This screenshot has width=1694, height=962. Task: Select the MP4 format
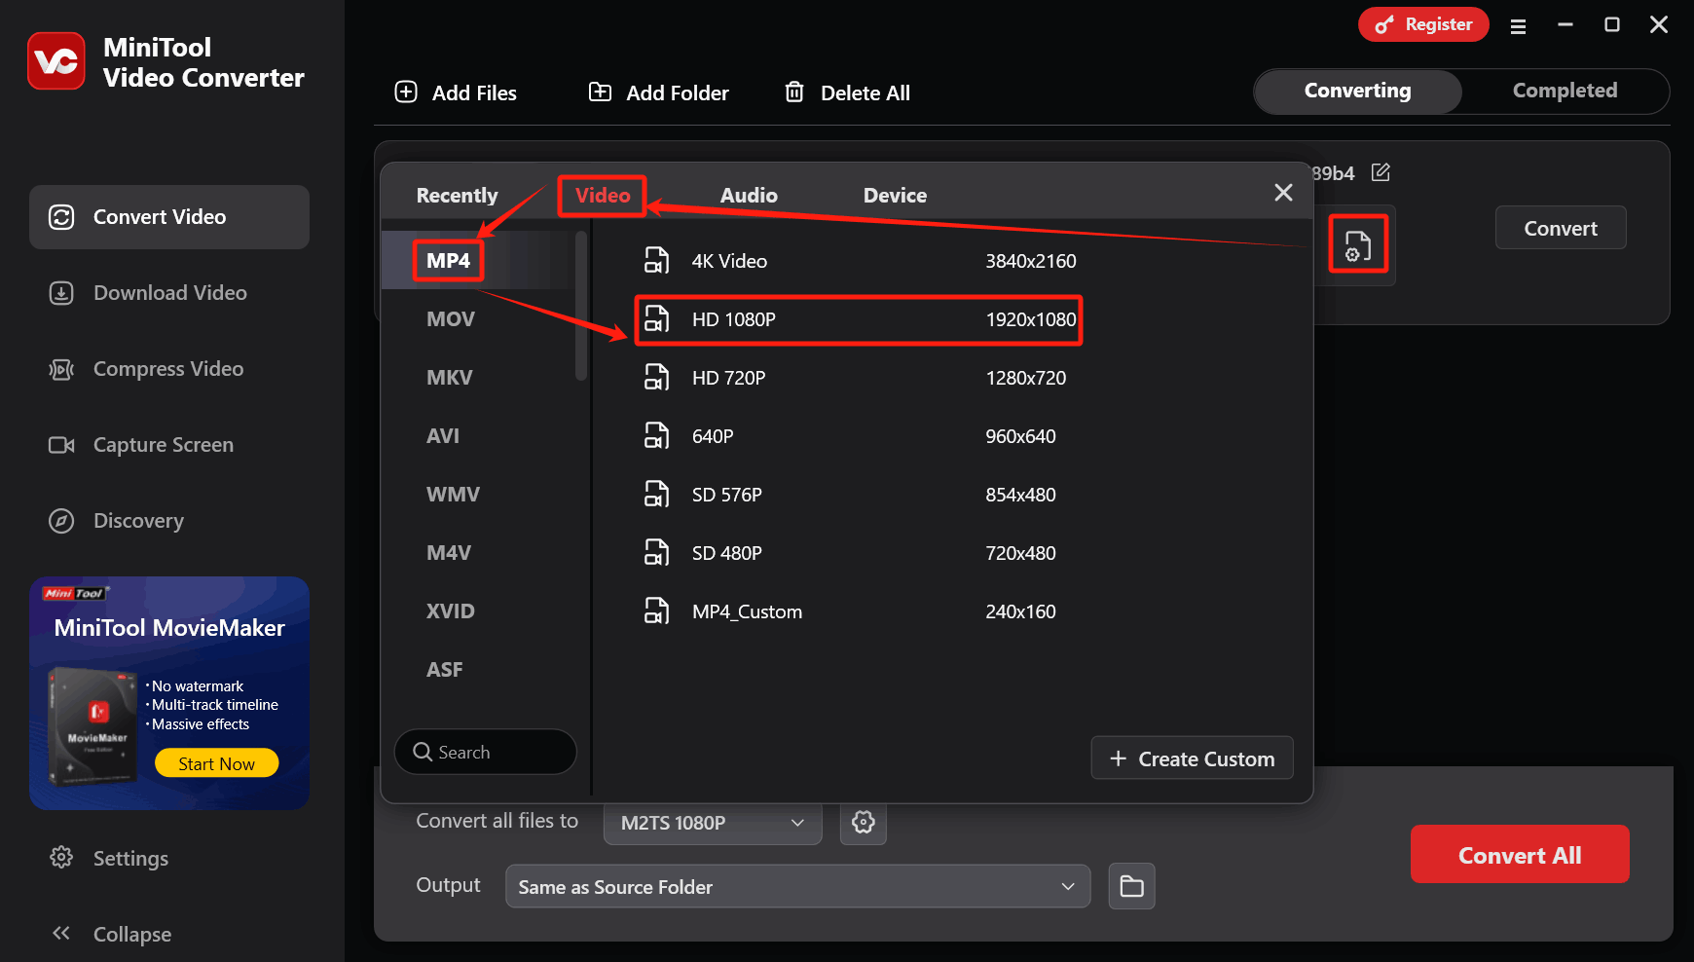click(x=448, y=261)
